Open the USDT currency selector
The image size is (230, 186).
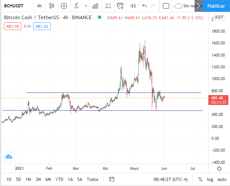[x=219, y=17]
